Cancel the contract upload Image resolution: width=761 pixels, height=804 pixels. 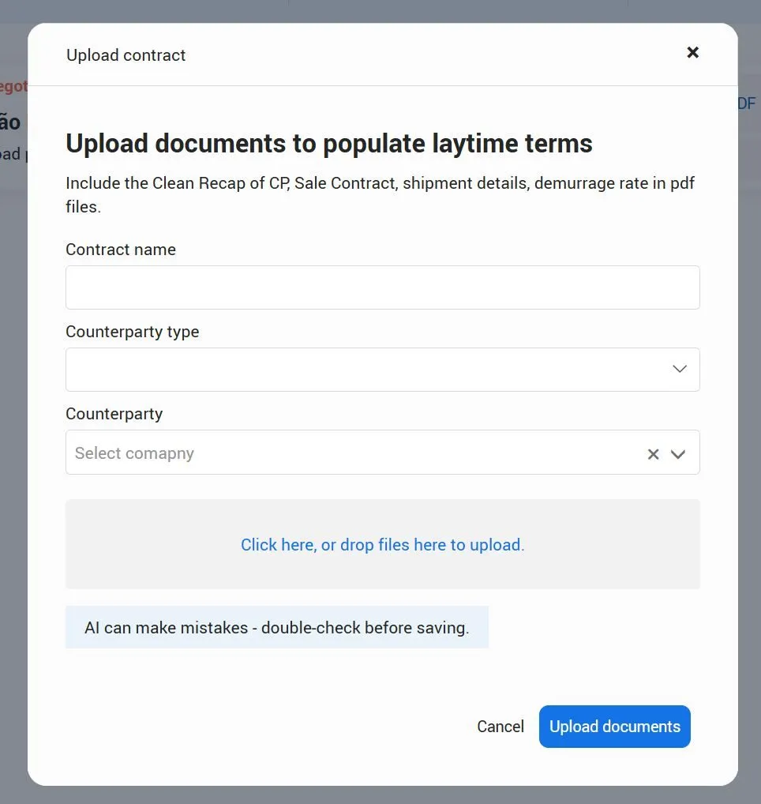click(500, 727)
